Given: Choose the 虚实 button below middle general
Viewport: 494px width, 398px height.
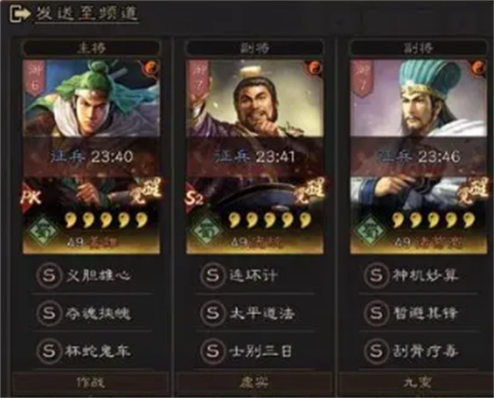Looking at the screenshot, I should click(x=254, y=383).
